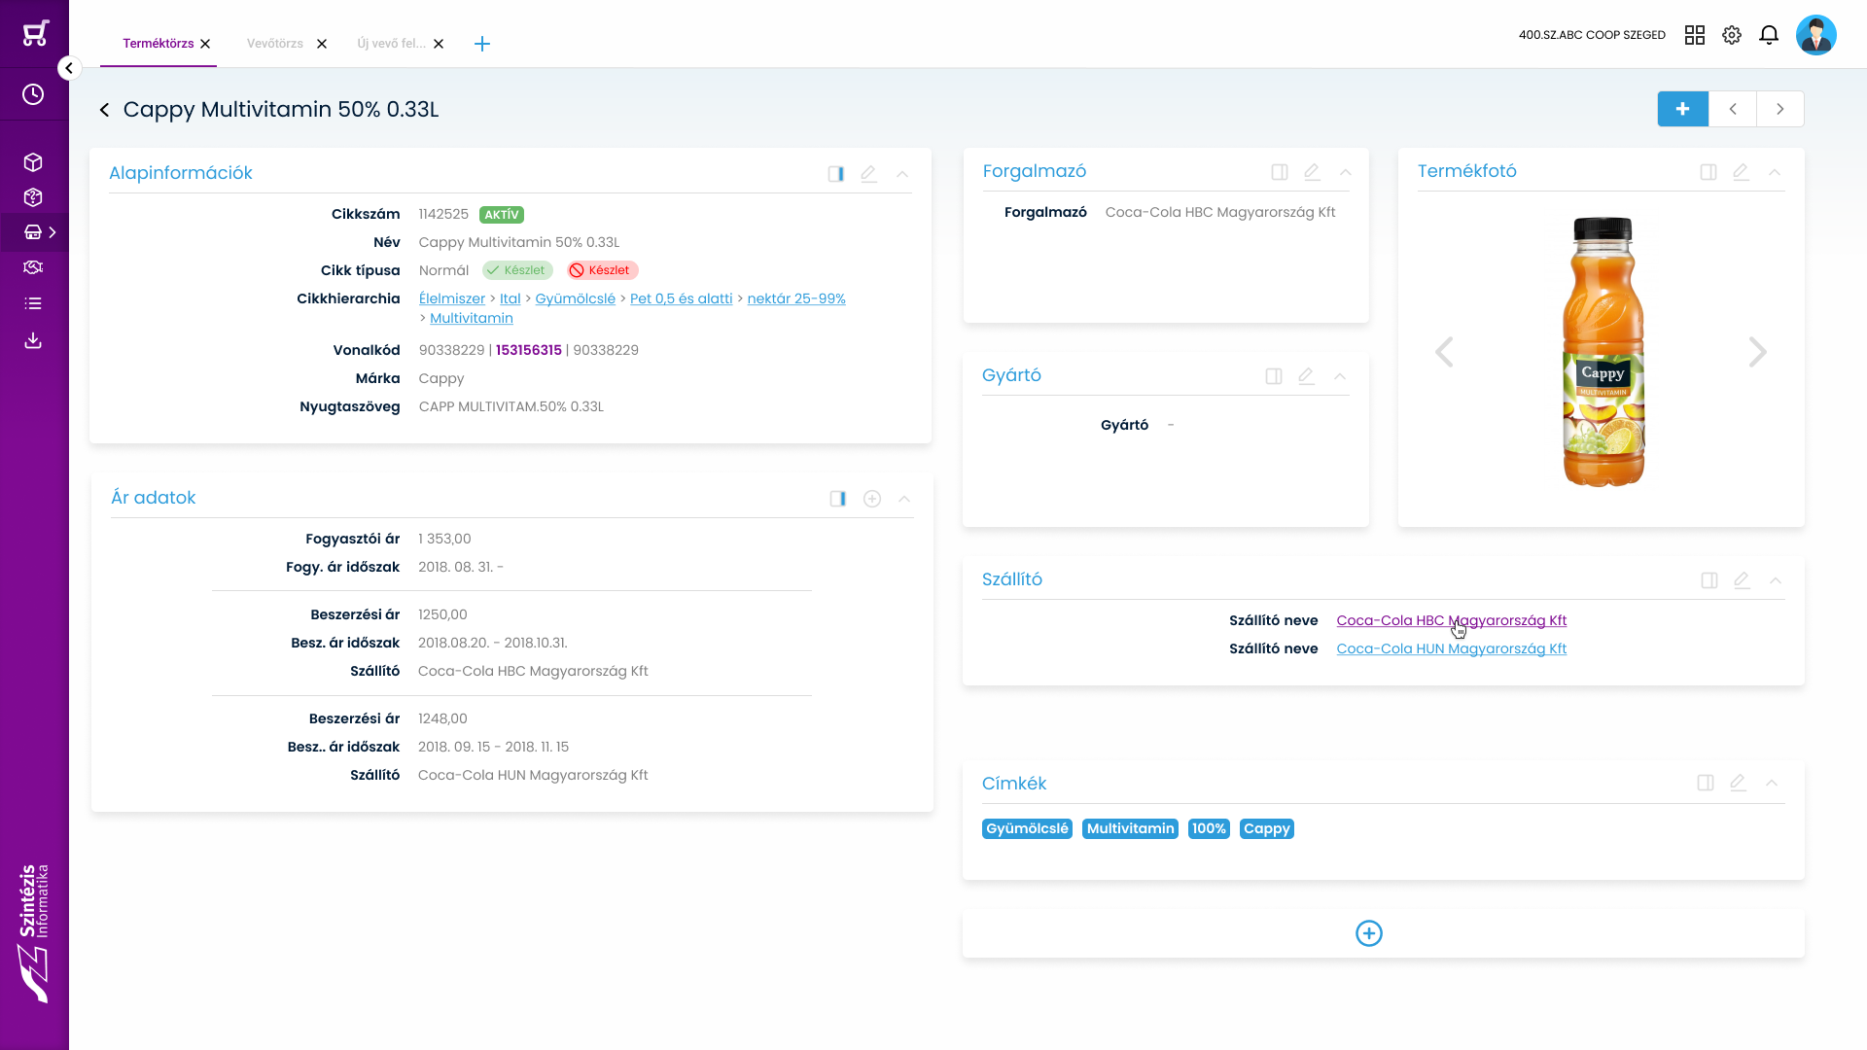This screenshot has width=1867, height=1050.
Task: Edit the Szállító panel
Action: click(1742, 580)
